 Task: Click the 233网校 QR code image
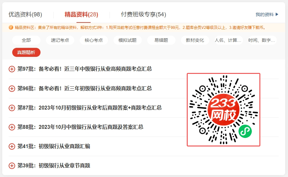pyautogui.click(x=223, y=110)
